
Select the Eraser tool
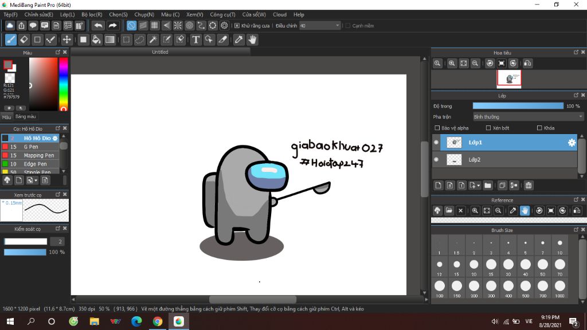pyautogui.click(x=24, y=40)
